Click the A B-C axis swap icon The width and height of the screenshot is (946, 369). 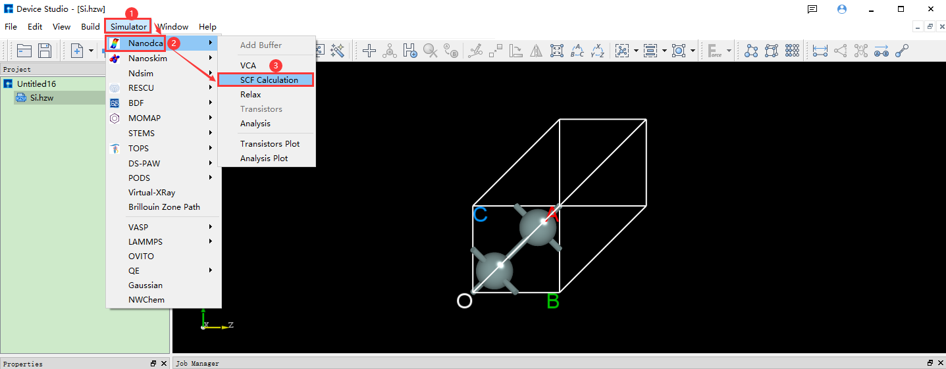point(577,51)
